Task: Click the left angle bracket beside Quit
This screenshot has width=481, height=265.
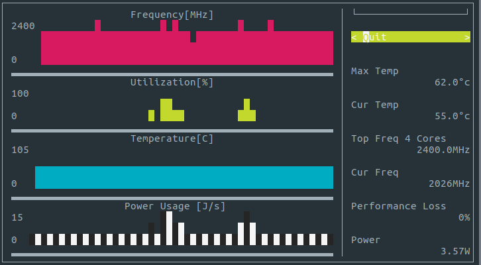Action: click(354, 37)
